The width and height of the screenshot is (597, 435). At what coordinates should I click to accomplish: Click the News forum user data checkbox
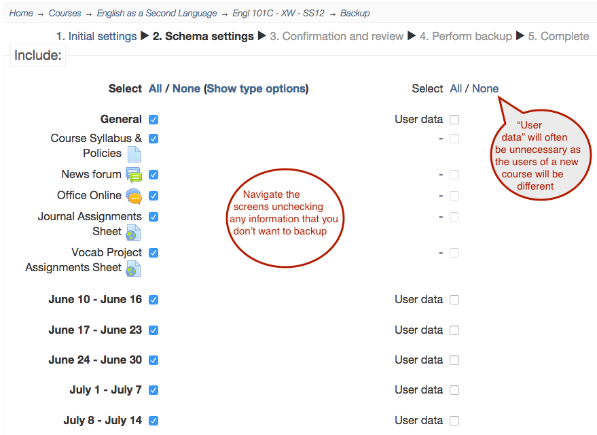click(454, 175)
